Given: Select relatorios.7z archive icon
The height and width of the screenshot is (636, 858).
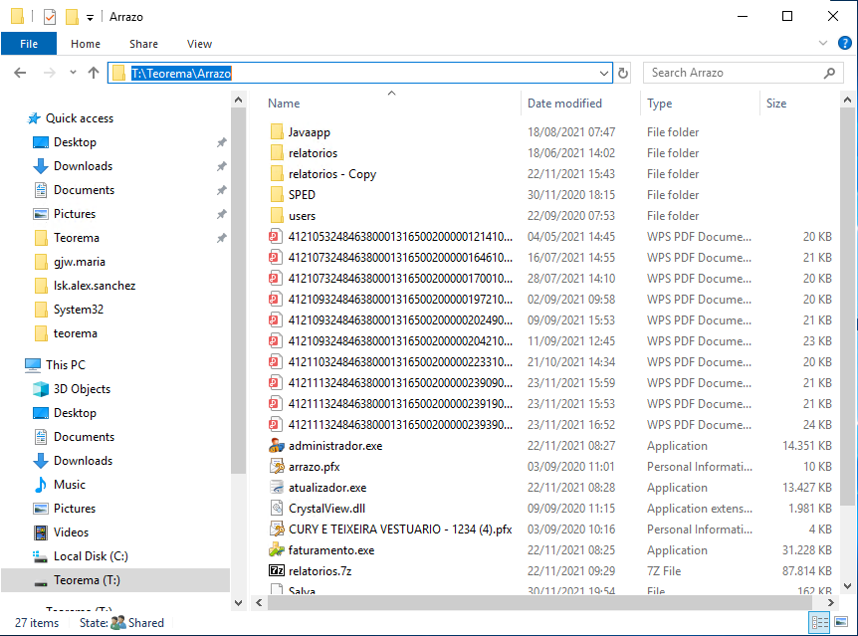Looking at the screenshot, I should [277, 571].
